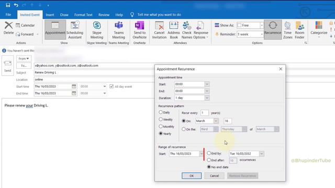
Task: Click the day-of-month field showing 16
Action: point(228,121)
